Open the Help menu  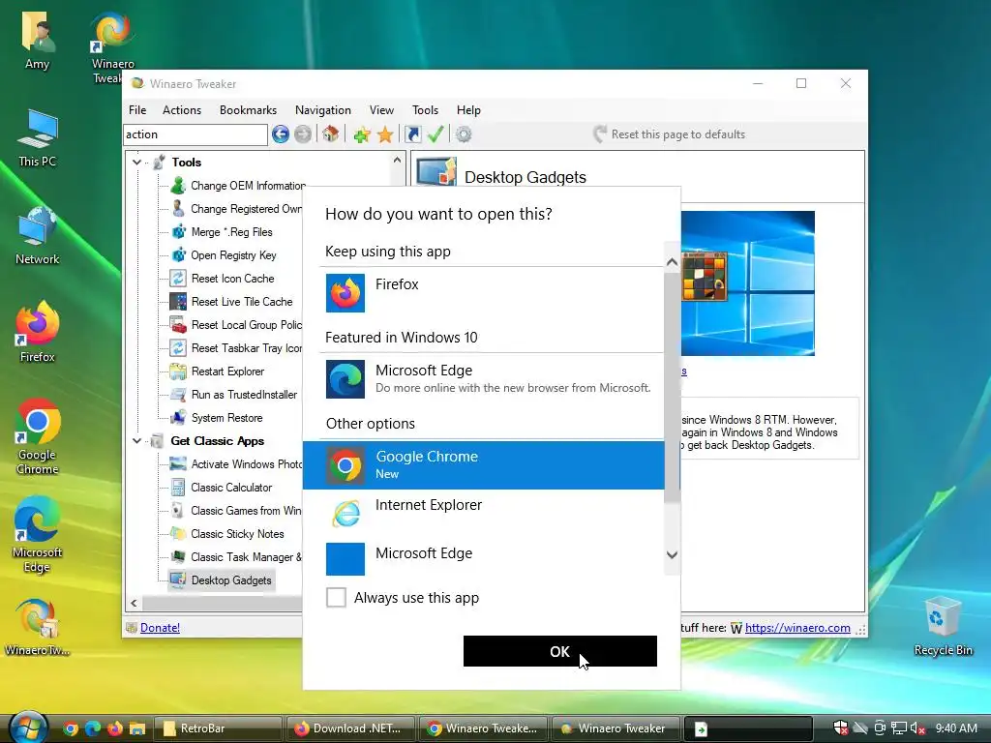(x=469, y=110)
